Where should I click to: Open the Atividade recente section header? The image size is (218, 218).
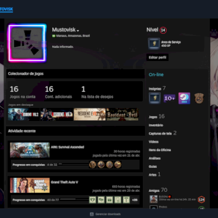(75, 131)
